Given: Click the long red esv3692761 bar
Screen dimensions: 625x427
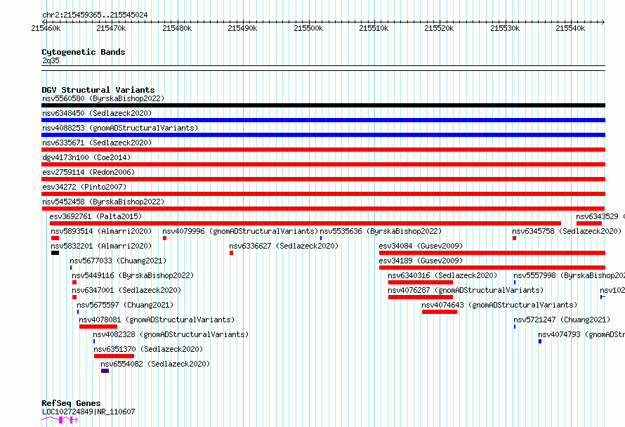Looking at the screenshot, I should tap(305, 223).
